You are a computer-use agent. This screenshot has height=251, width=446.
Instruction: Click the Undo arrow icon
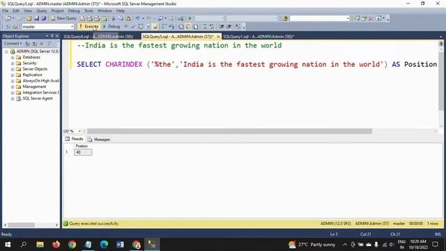(137, 19)
